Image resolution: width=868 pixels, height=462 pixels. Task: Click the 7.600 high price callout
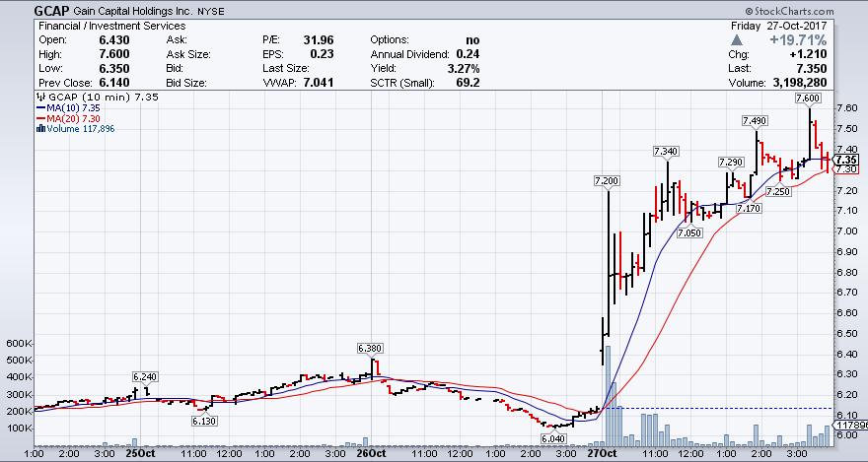809,99
